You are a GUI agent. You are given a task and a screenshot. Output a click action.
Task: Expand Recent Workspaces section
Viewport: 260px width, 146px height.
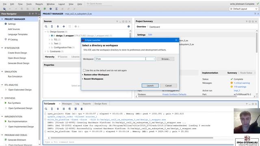pos(82,79)
